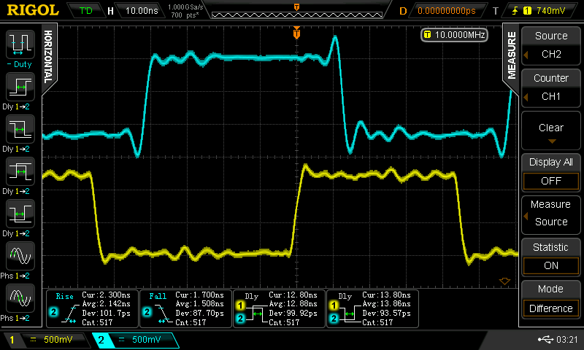Select the first Dly result Cur:12.80ns

click(279, 308)
